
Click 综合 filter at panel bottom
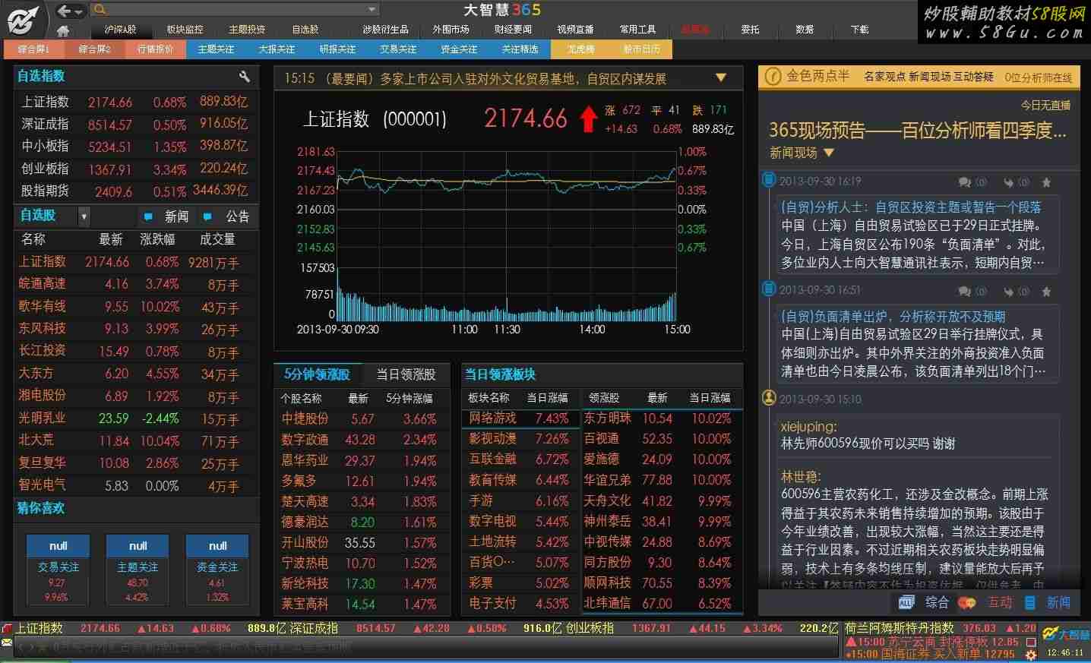tap(937, 602)
